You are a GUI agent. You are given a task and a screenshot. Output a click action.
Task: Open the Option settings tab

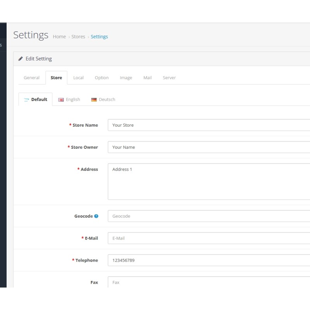click(102, 78)
